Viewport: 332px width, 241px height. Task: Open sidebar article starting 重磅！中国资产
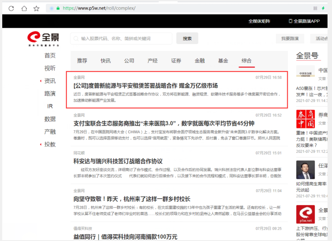[312, 139]
